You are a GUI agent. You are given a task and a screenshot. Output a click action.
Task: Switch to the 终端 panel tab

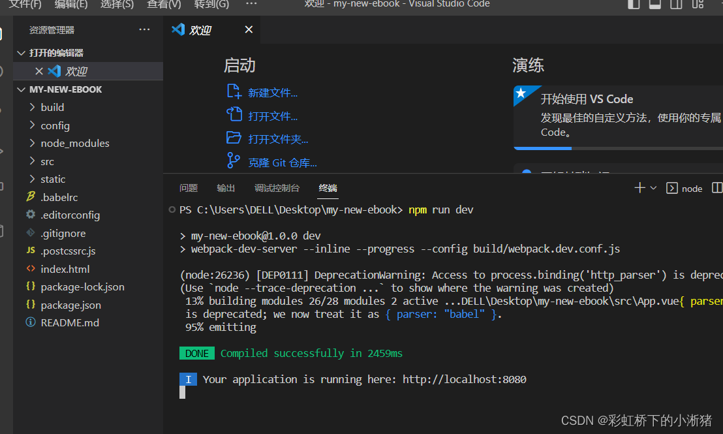click(328, 188)
